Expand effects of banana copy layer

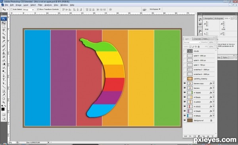pos(213,83)
